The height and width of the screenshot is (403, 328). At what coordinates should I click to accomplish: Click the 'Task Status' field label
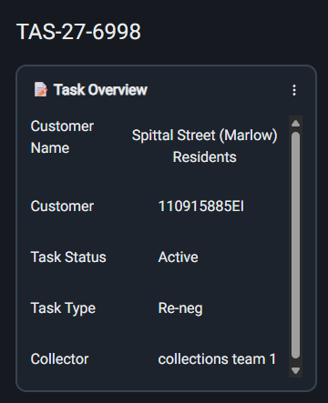[x=68, y=257]
